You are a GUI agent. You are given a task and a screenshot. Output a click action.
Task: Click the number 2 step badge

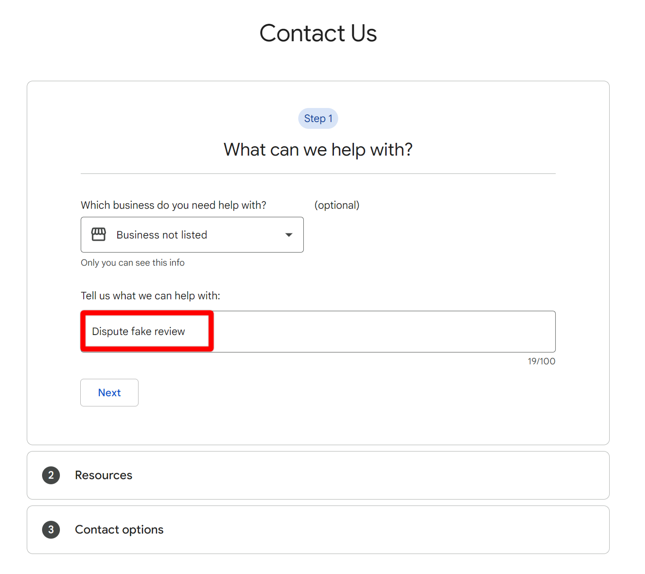point(51,475)
